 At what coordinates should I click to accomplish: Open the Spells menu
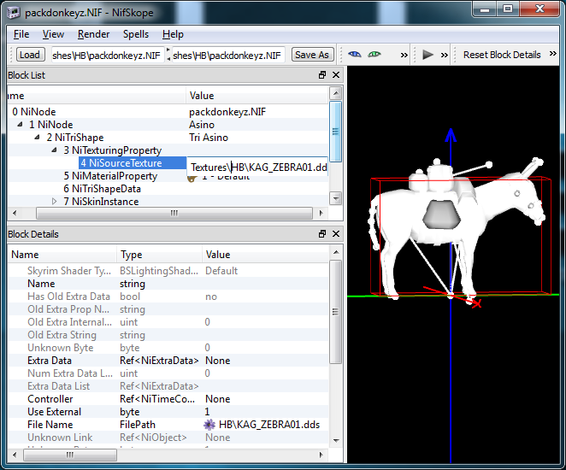tap(135, 34)
